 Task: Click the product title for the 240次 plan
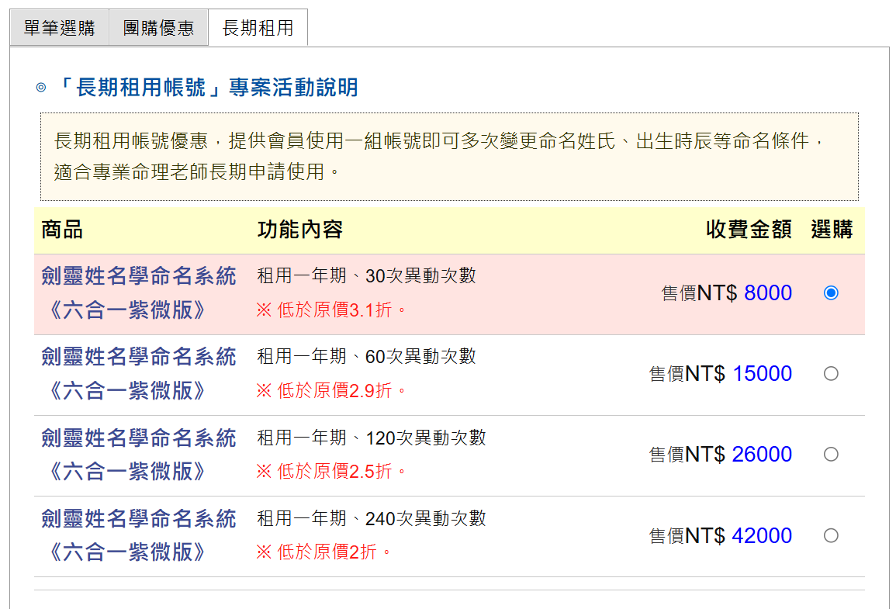pyautogui.click(x=138, y=535)
